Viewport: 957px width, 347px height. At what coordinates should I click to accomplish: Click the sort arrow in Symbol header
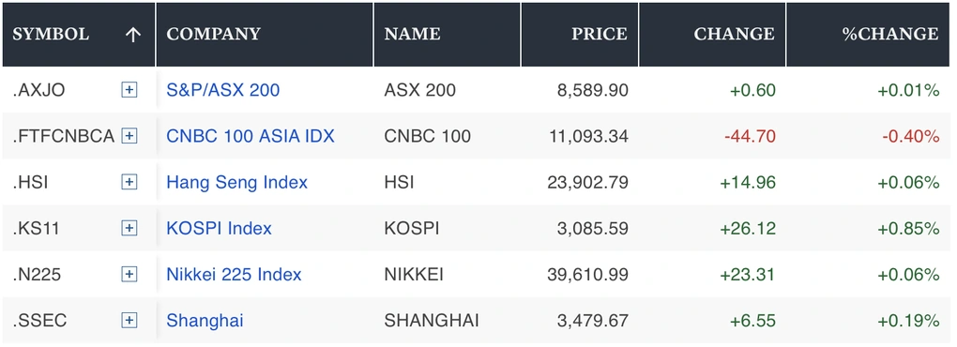(x=132, y=35)
